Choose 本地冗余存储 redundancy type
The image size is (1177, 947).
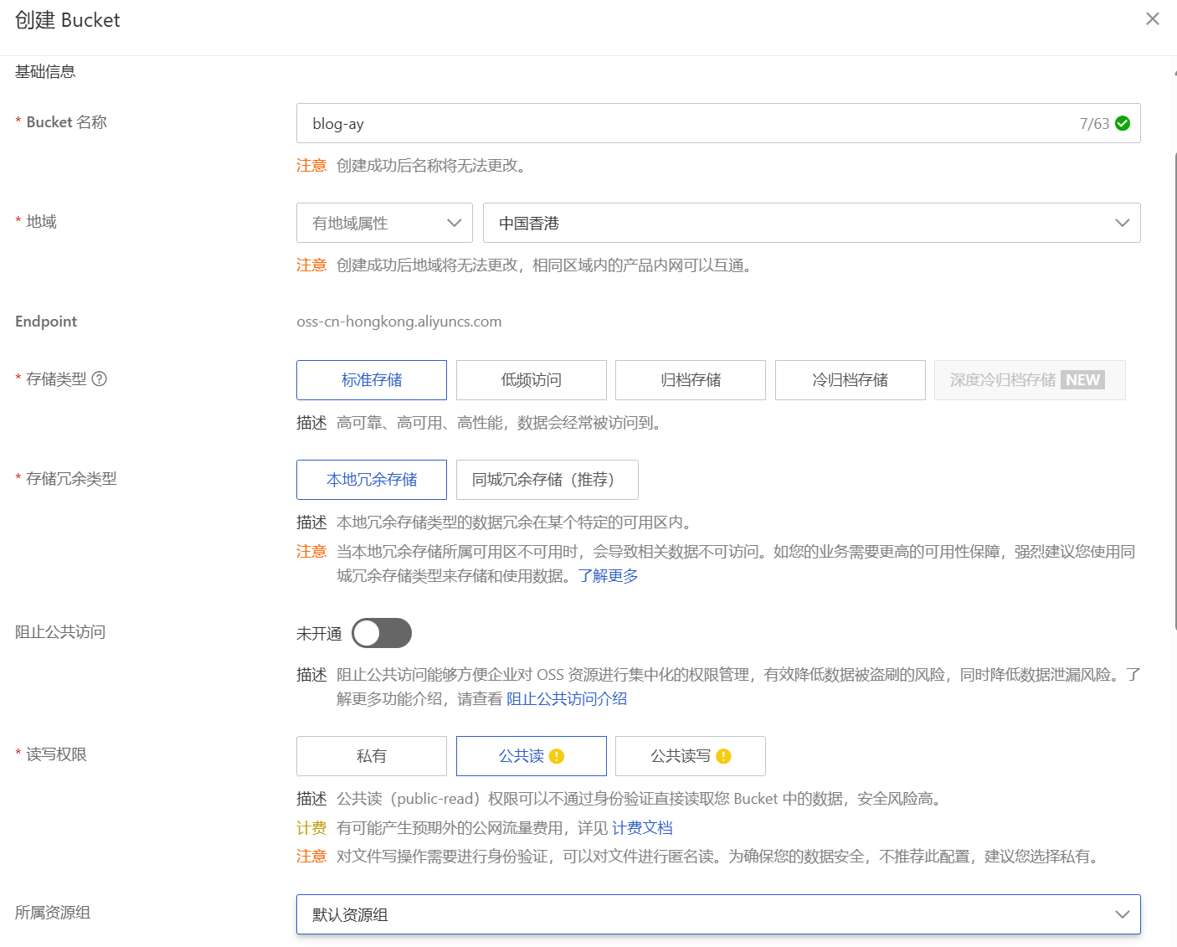[372, 480]
